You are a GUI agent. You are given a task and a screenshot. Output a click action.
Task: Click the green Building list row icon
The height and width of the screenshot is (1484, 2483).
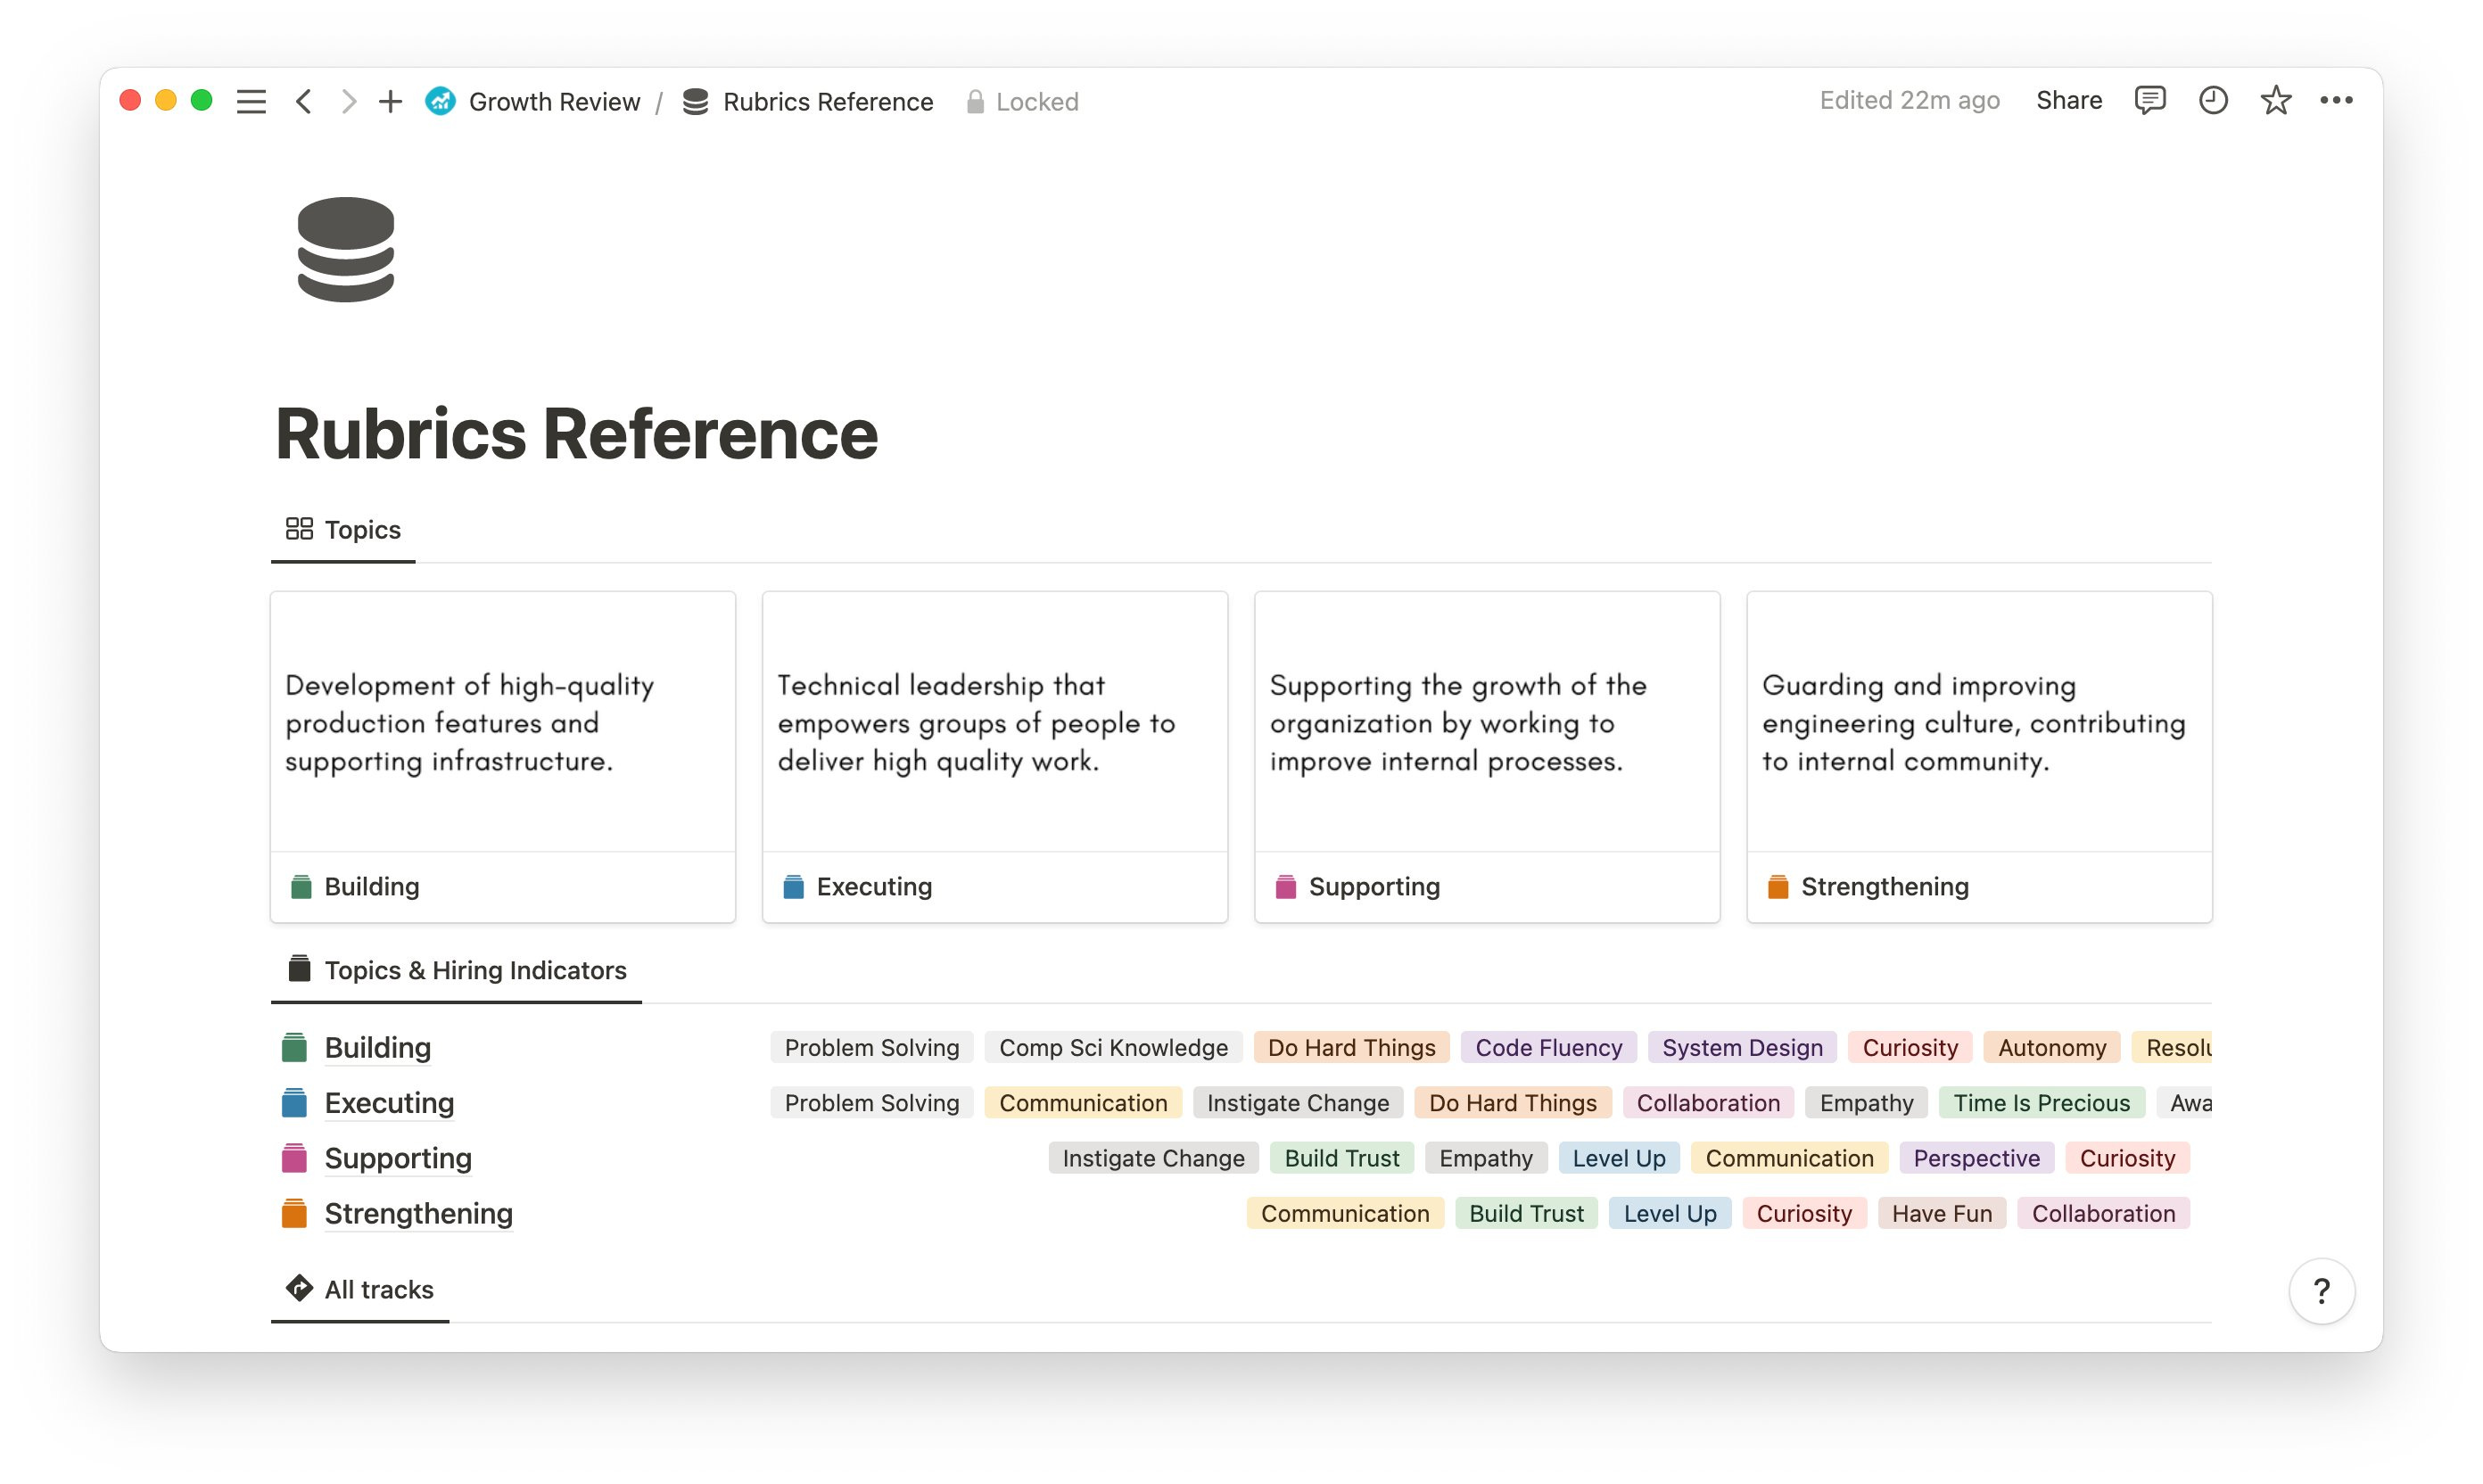pyautogui.click(x=294, y=1047)
